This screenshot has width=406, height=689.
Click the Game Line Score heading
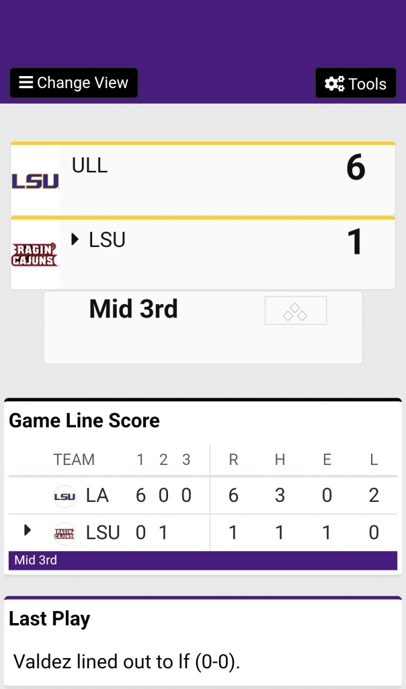[x=84, y=421]
